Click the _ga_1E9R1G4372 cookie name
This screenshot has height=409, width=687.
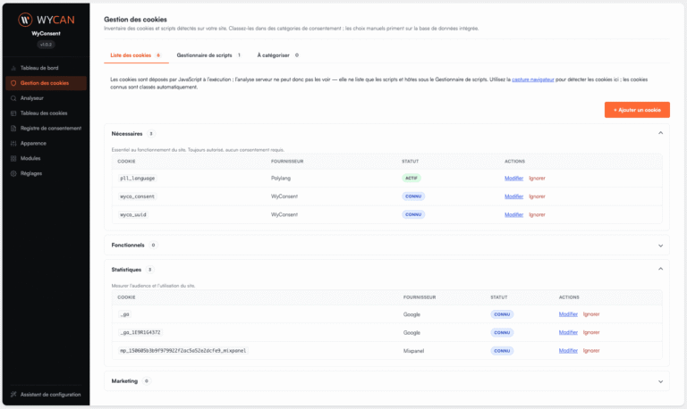140,332
